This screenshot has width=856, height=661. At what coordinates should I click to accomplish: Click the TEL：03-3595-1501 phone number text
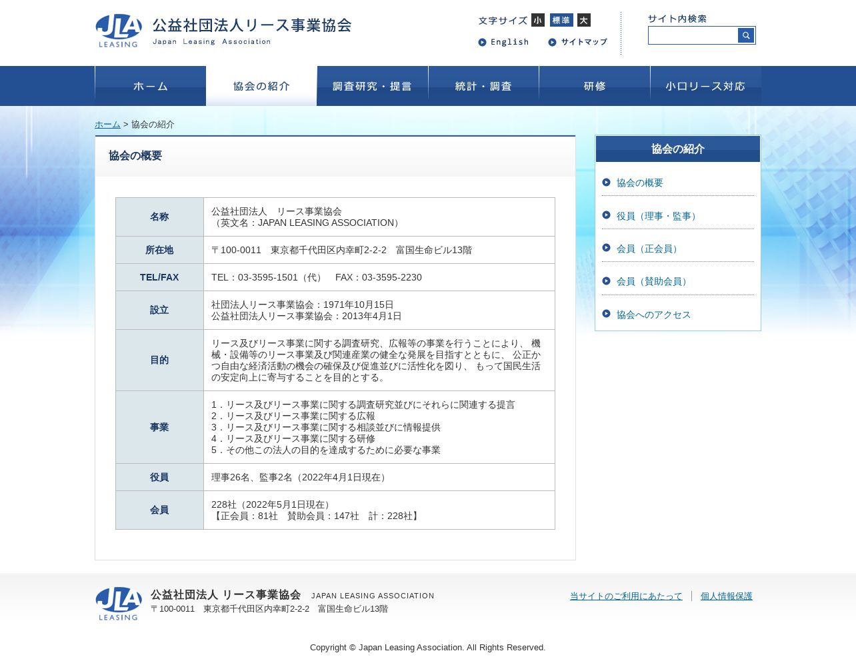[x=267, y=277]
